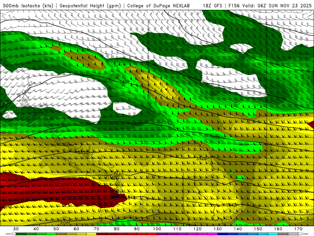
Task: Click the "50" value on the color scale
Action: [x=56, y=229]
